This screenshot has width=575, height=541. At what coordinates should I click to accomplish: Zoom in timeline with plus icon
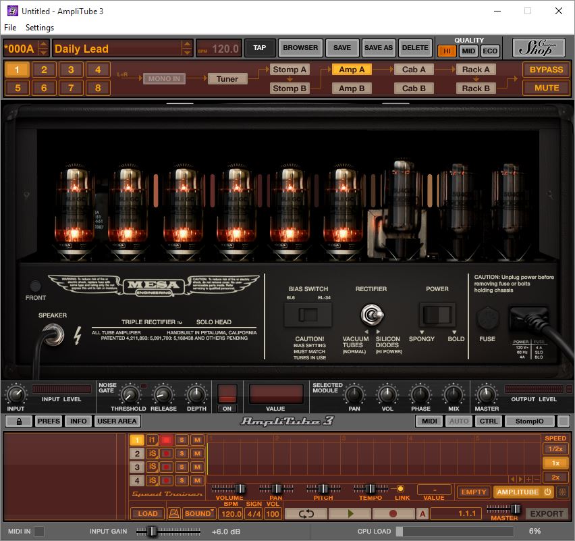point(528,479)
